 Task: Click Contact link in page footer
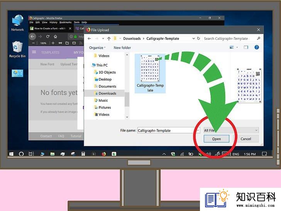46,136
